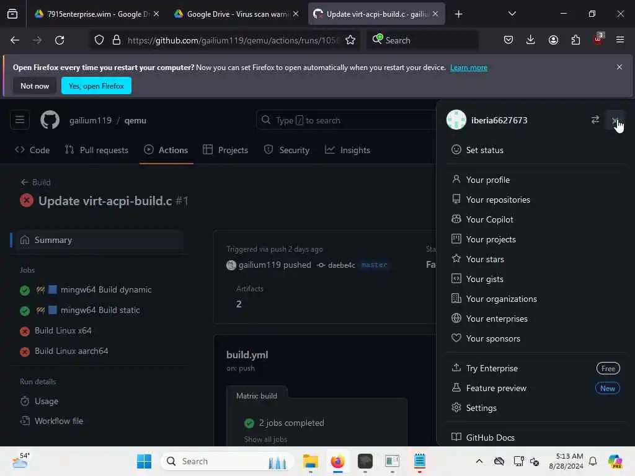Click the account switcher arrows icon

tap(595, 120)
